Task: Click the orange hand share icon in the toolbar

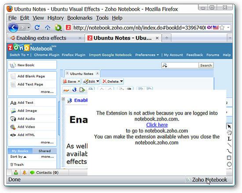Action: click(66, 90)
